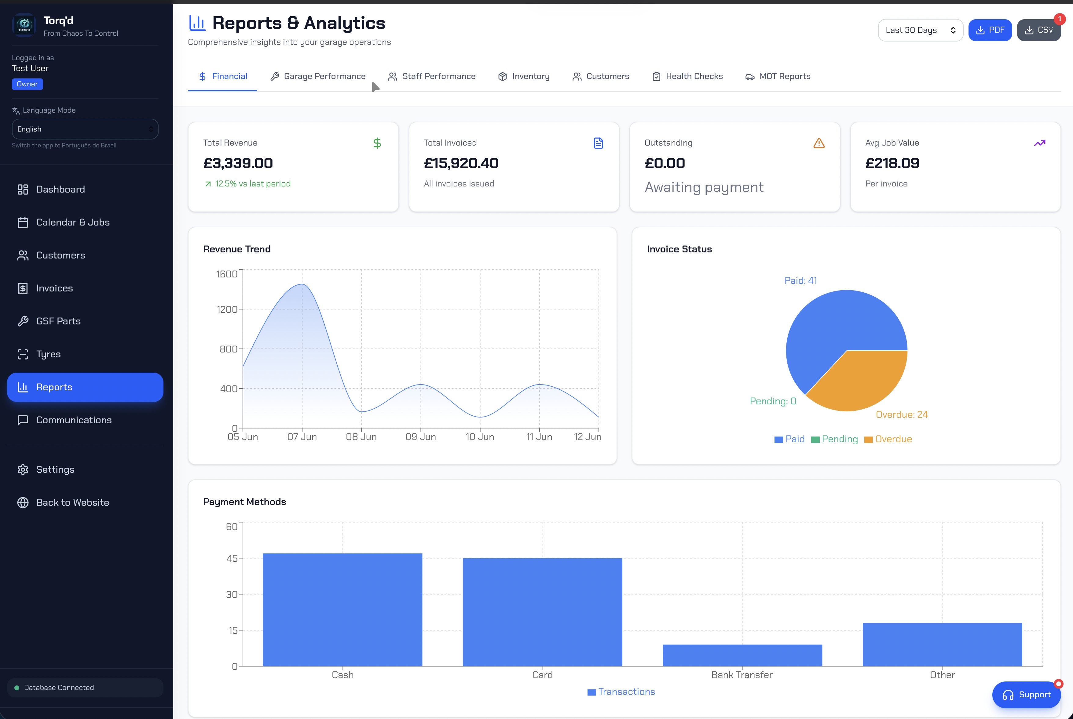Click the clipboard icon of Health Checks tab
The height and width of the screenshot is (719, 1073).
point(657,77)
